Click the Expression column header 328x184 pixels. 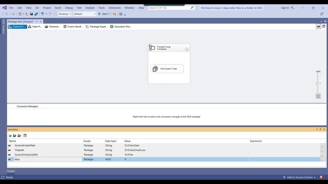pos(256,141)
